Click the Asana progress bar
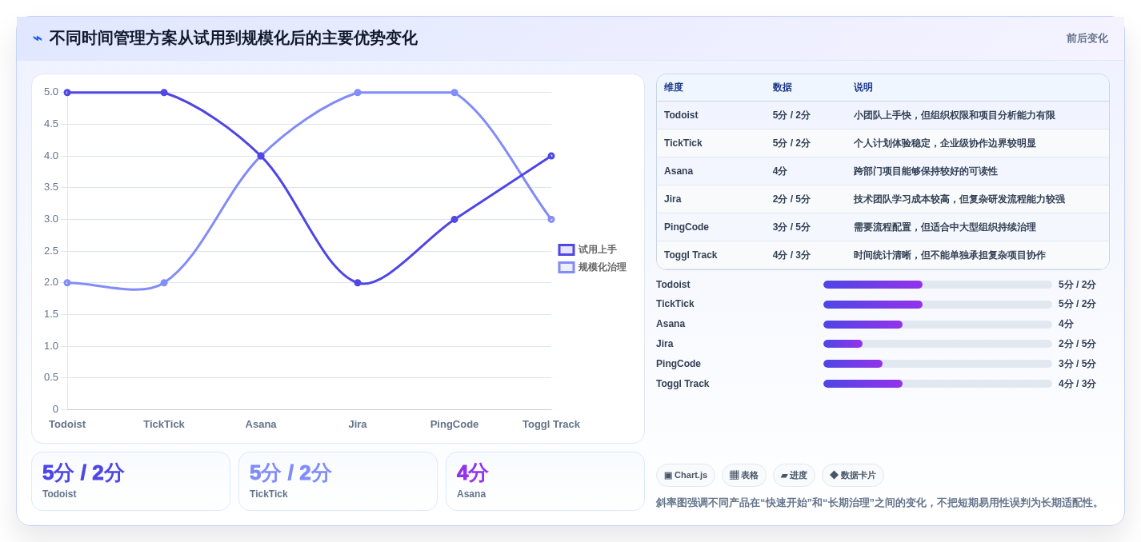 point(938,325)
